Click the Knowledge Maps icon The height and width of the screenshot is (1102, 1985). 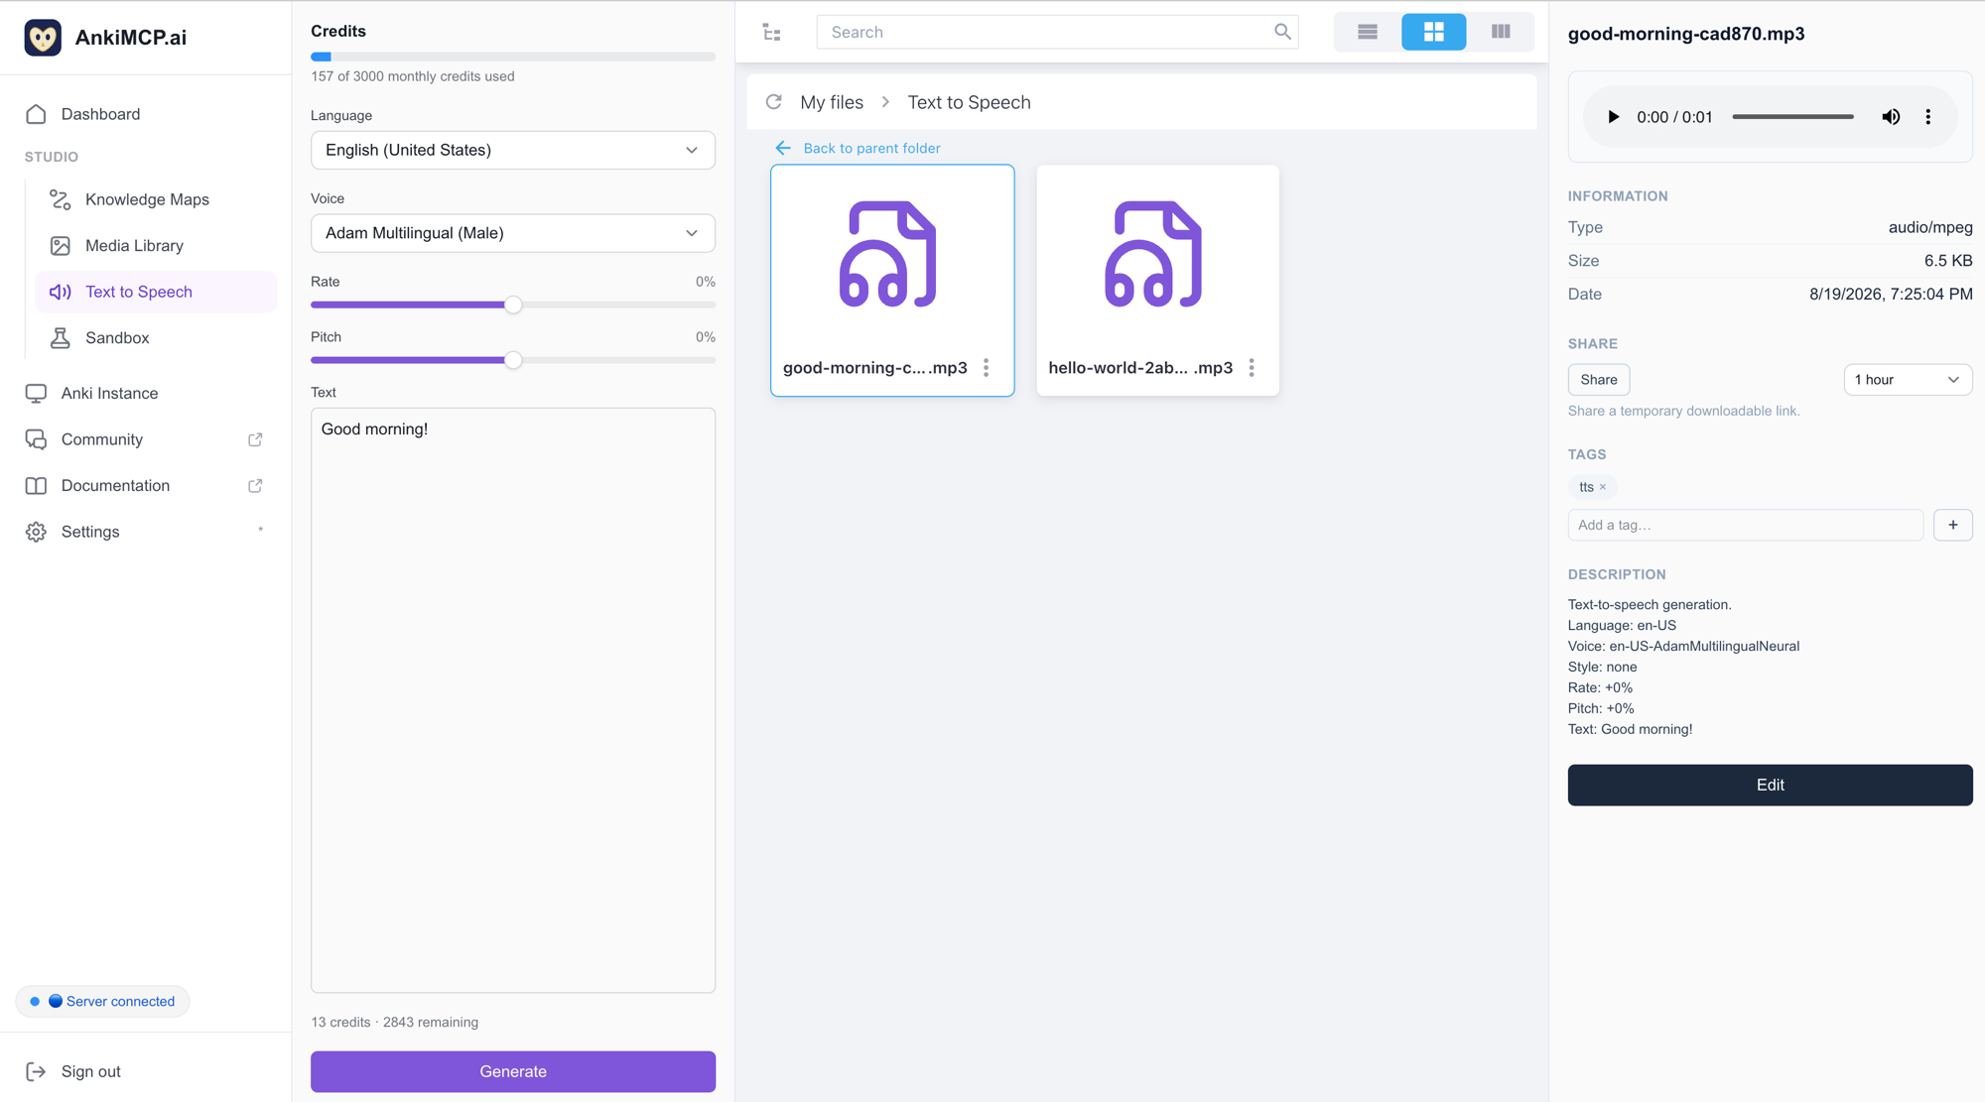point(60,199)
